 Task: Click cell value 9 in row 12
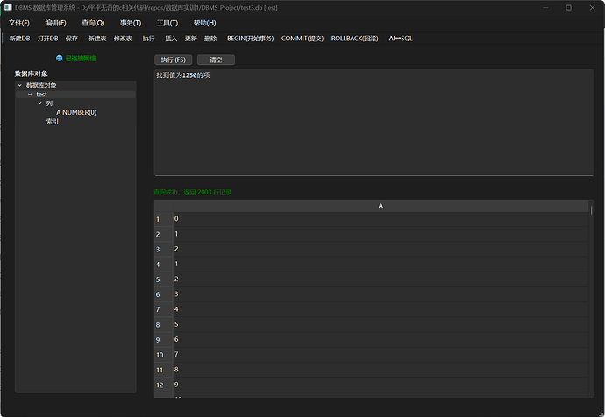381,385
